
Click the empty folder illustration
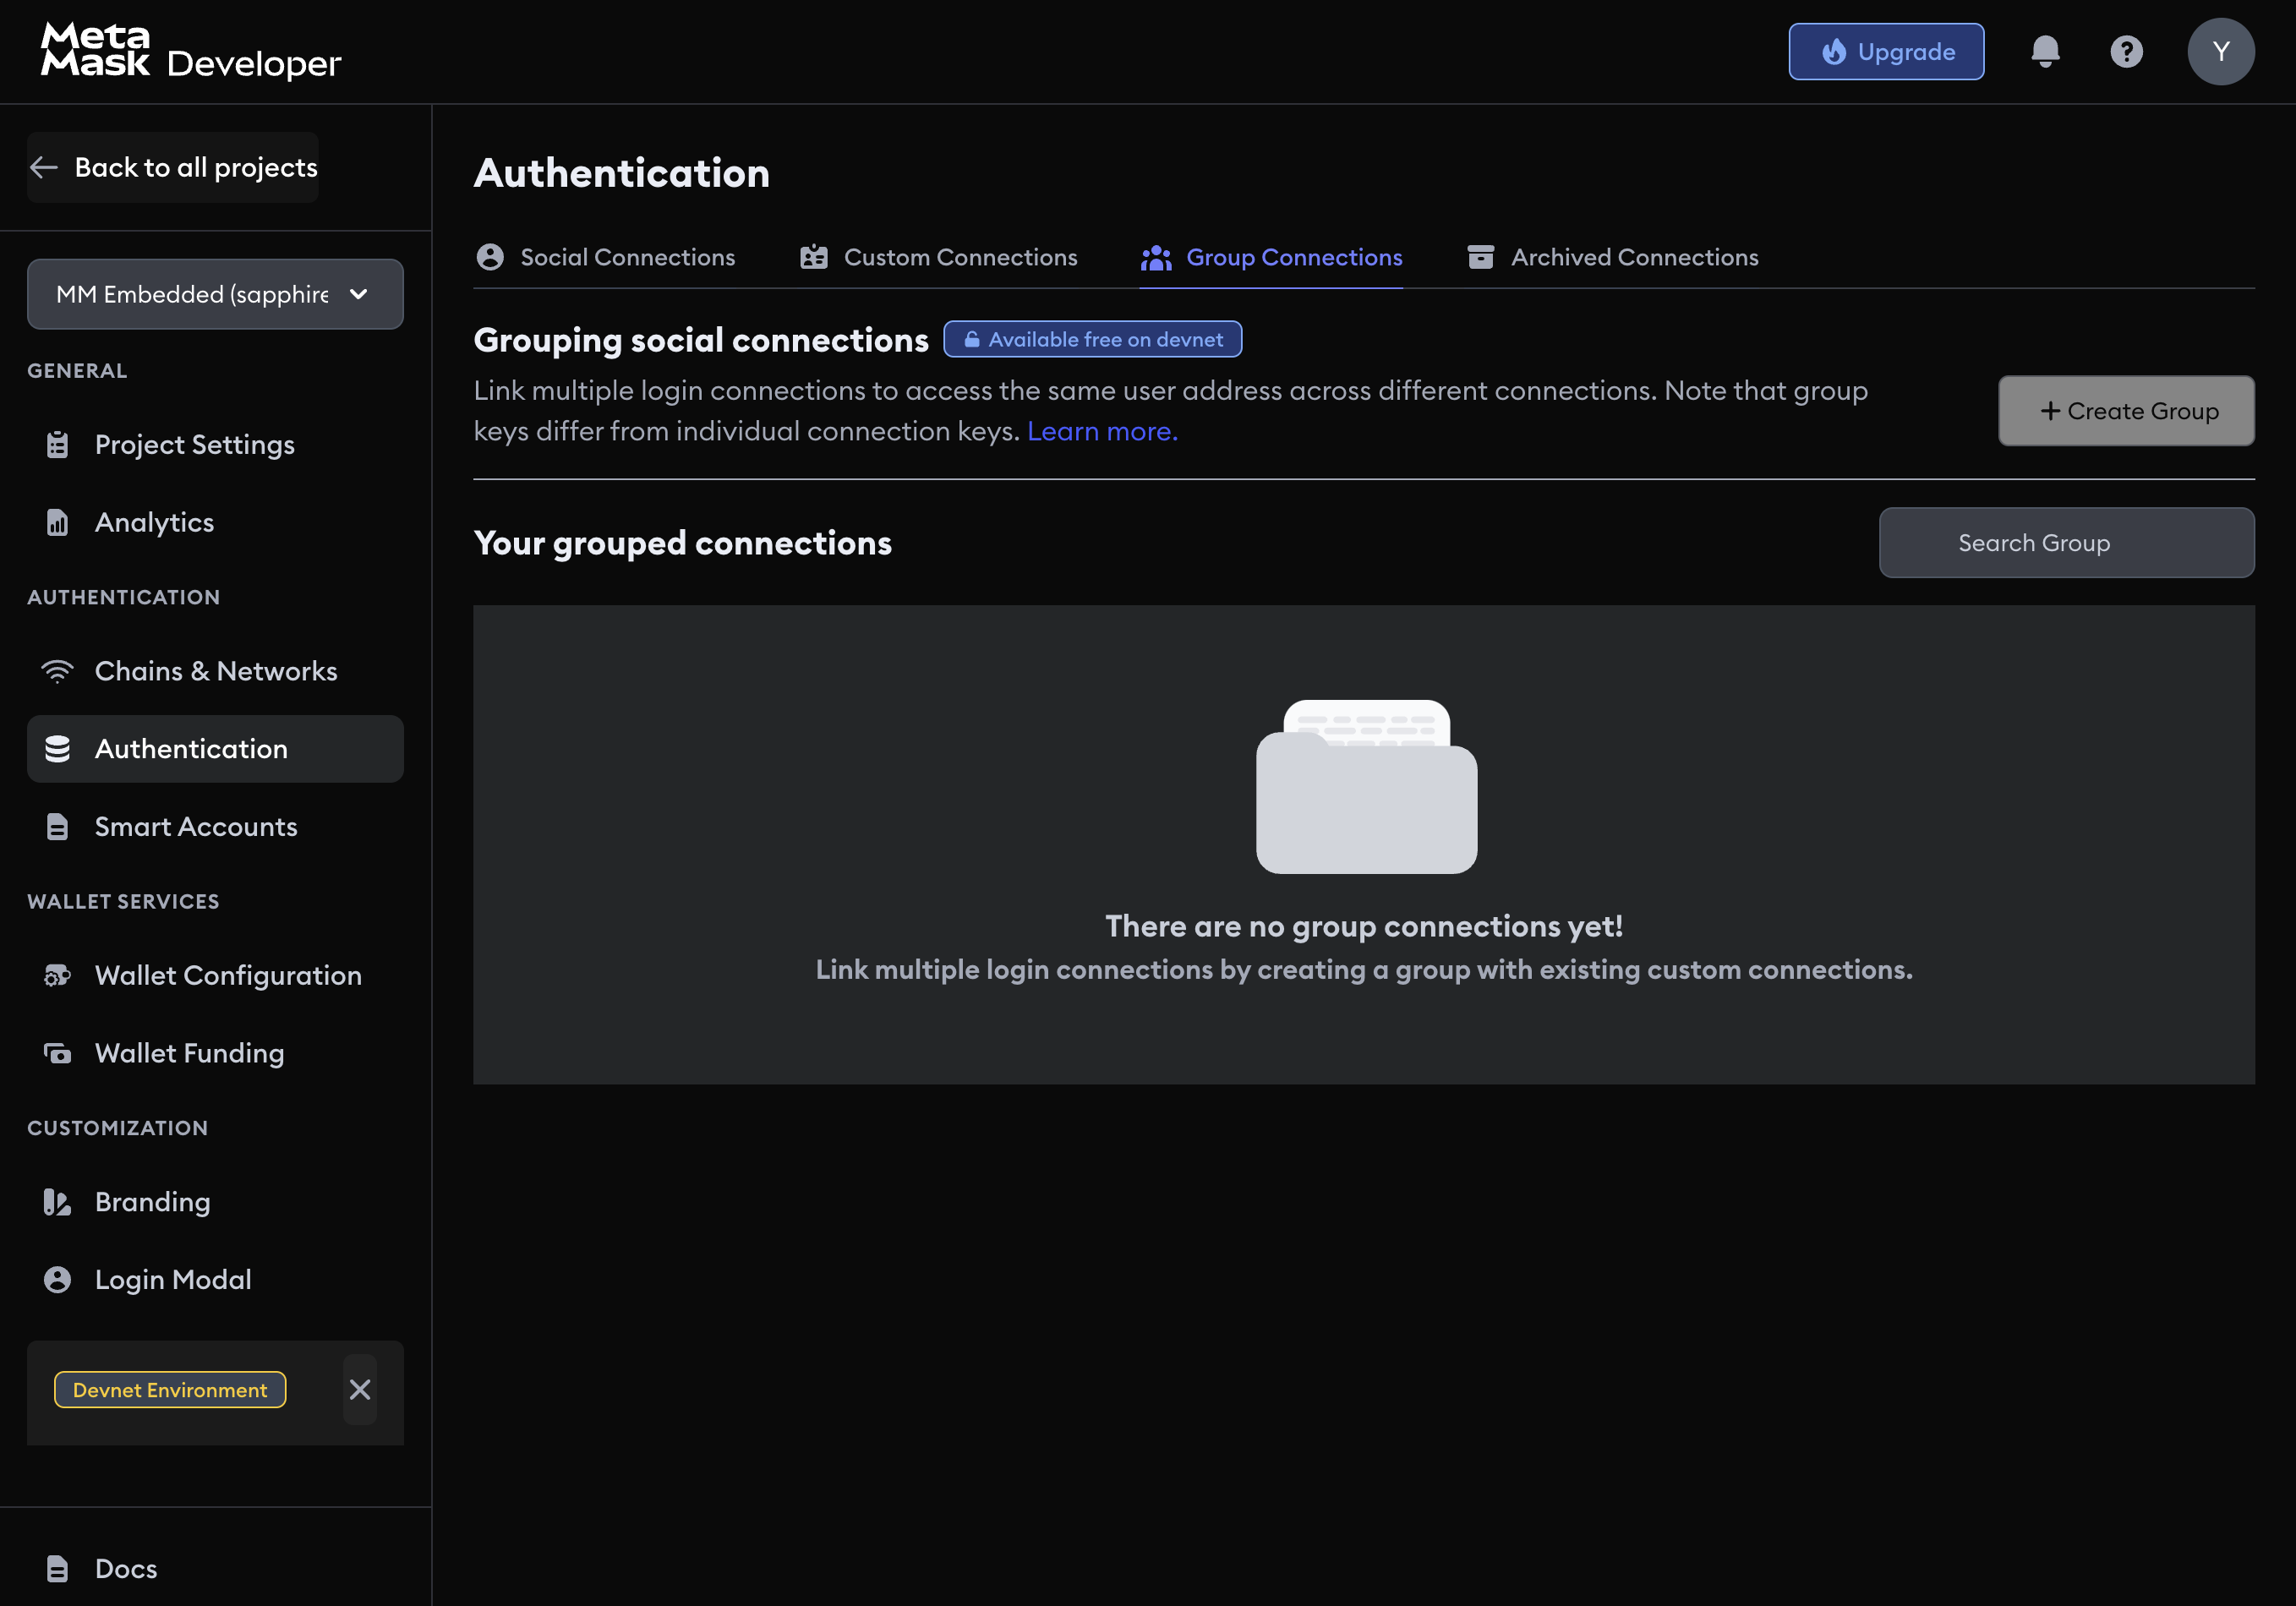tap(1366, 786)
